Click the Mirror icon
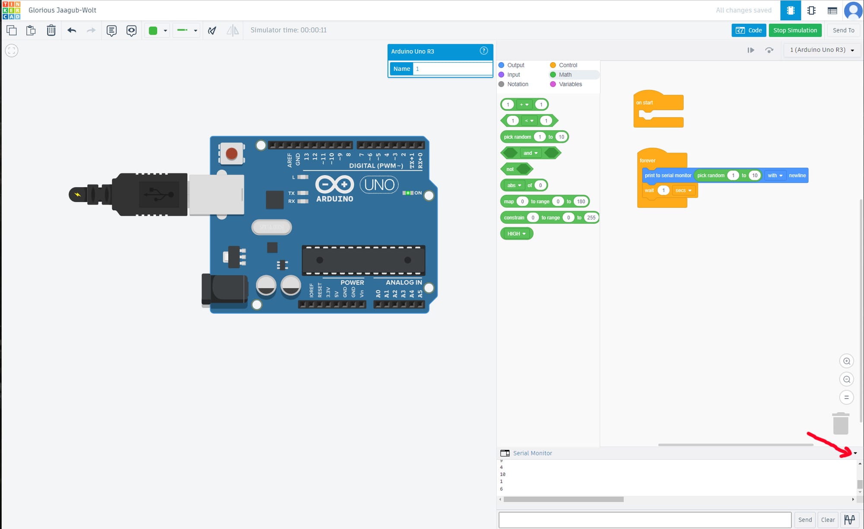Screen dimensions: 864x529 pyautogui.click(x=232, y=30)
